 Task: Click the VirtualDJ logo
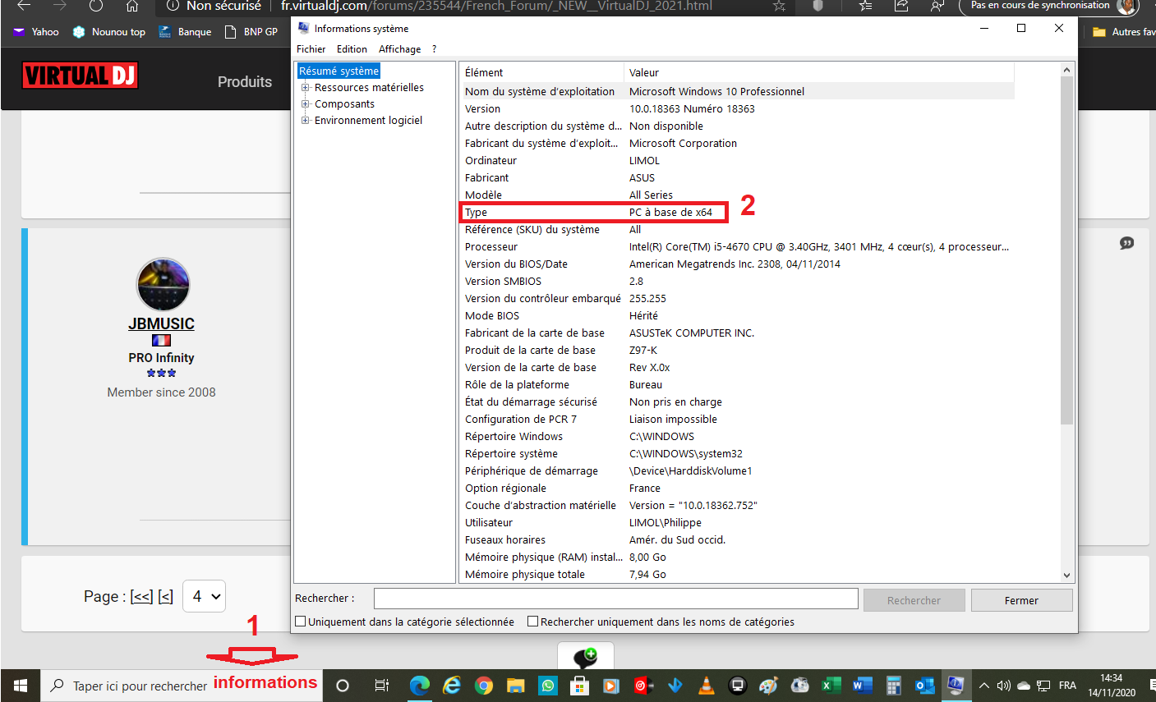coord(80,76)
